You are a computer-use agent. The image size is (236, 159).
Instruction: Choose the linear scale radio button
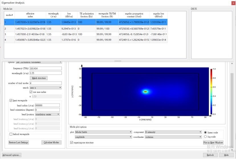pyautogui.click(x=206, y=132)
